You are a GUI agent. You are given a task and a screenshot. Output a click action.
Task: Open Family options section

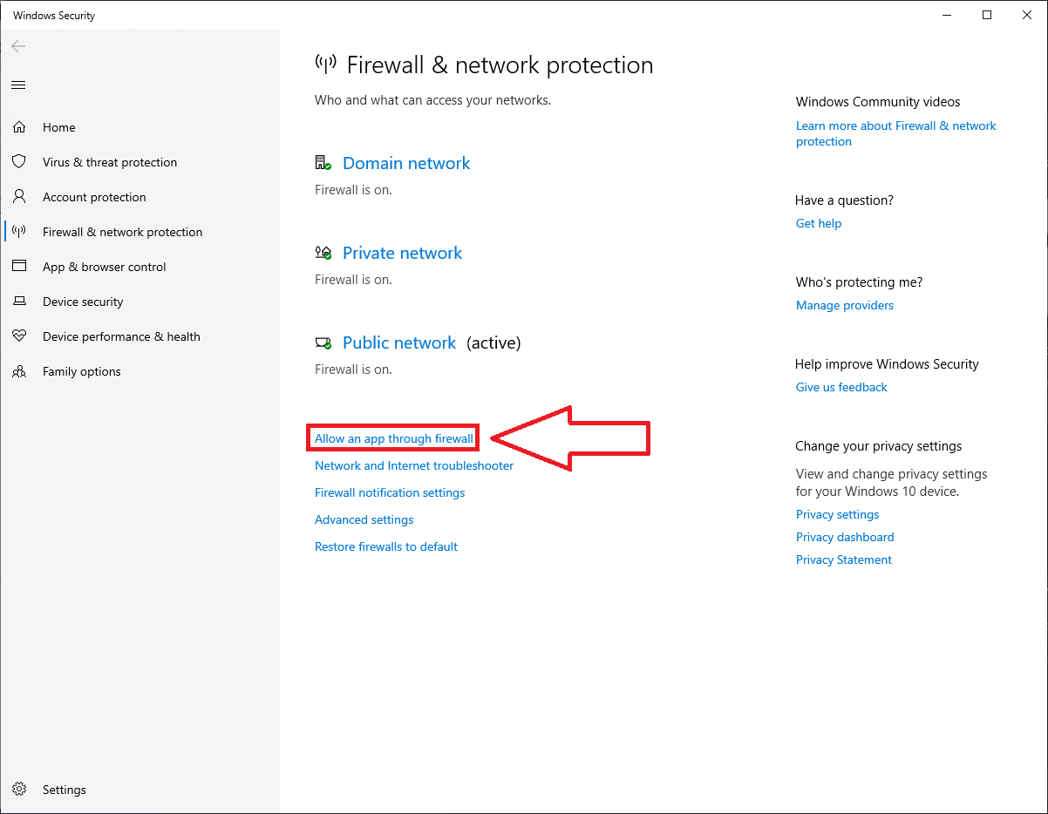click(81, 371)
